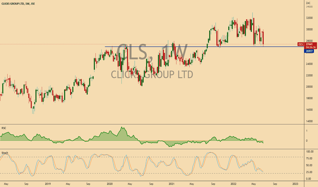
Task: Click the countdown timer 04:26:36
Action: pyautogui.click(x=311, y=47)
